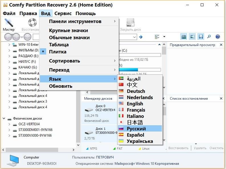This screenshot has height=169, width=226.
Task: Click Очистить in recovery list panel
Action: pyautogui.click(x=217, y=148)
